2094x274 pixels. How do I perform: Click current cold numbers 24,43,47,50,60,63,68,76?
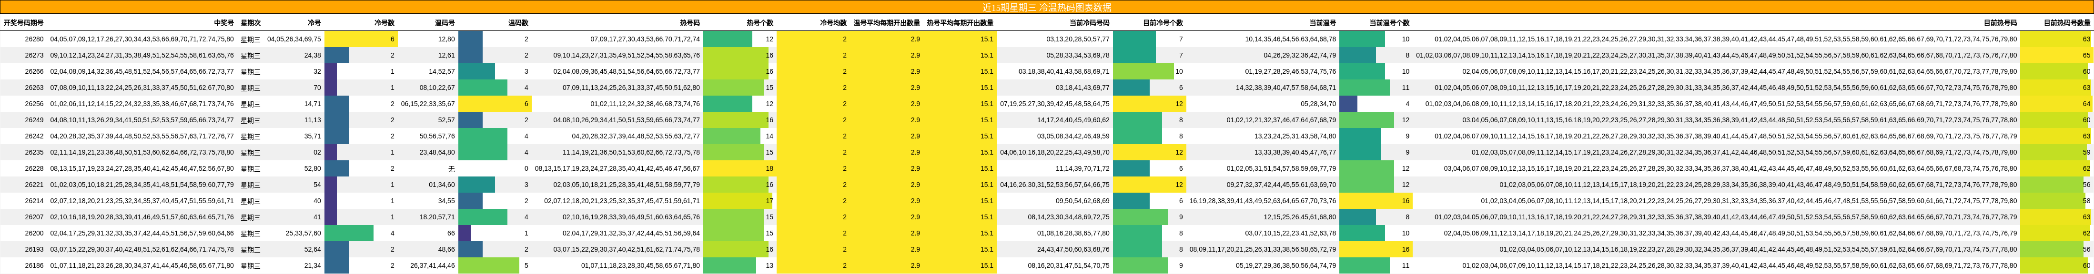pos(1073,249)
